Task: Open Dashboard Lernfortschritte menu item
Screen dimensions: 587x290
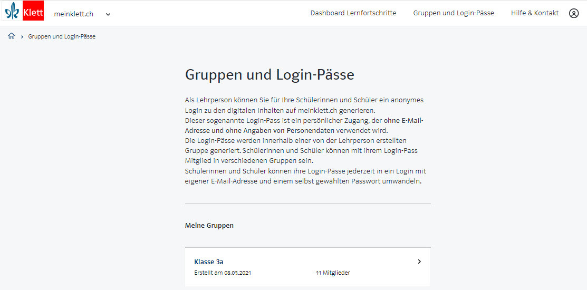Action: (x=353, y=13)
